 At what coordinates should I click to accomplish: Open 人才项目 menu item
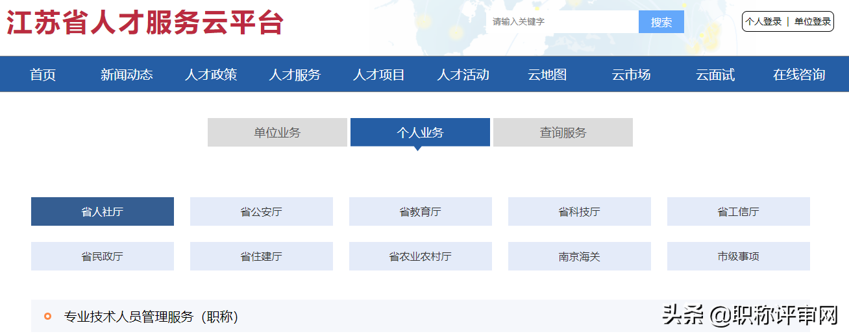pos(379,75)
